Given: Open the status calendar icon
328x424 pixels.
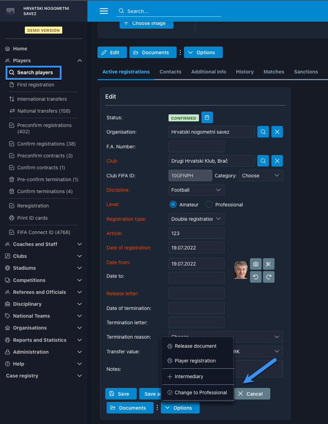Looking at the screenshot, I should click(207, 118).
